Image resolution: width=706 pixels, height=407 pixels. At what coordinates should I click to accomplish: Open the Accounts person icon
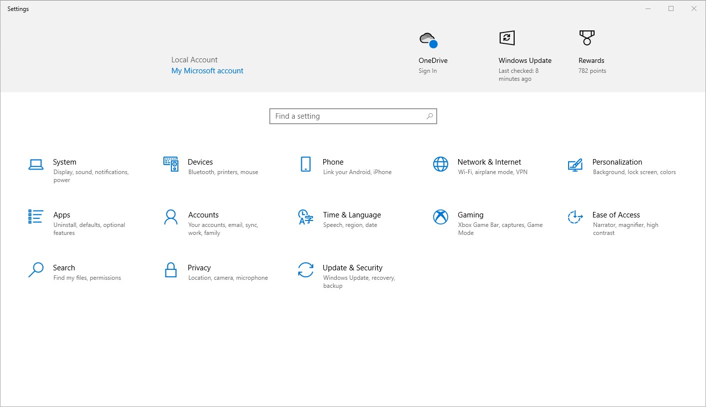(171, 217)
